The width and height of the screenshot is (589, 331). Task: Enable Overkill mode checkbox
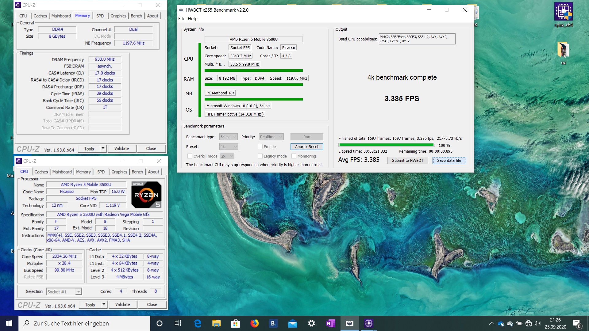(x=190, y=156)
